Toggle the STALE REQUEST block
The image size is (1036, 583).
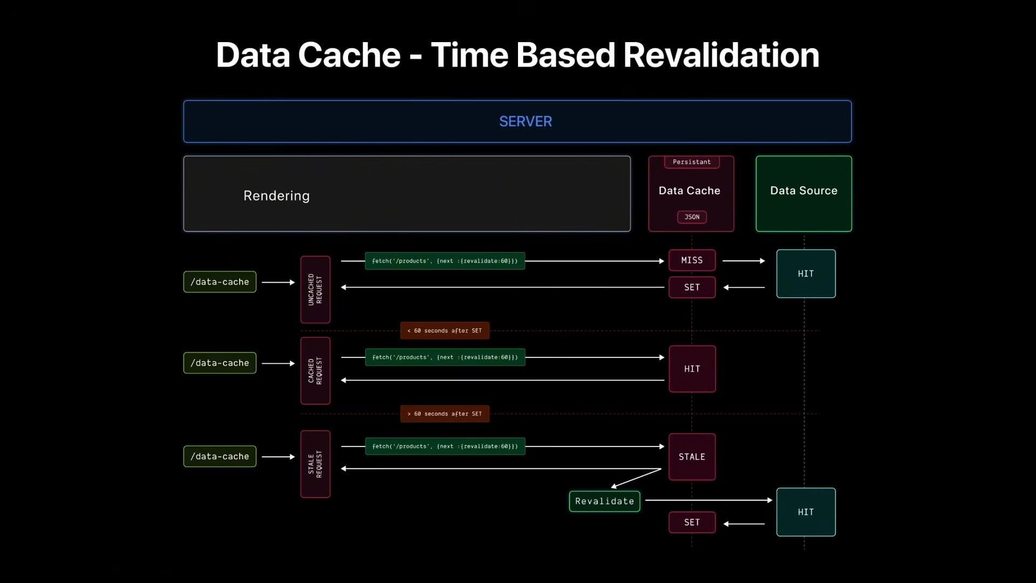click(315, 463)
